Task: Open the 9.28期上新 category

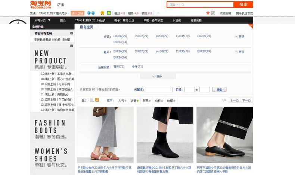Action: pyautogui.click(x=57, y=74)
